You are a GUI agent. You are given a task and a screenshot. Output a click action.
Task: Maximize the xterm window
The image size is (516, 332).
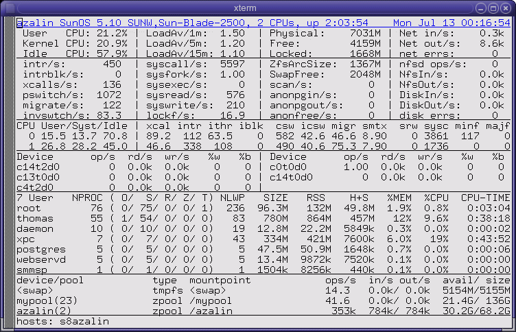click(x=493, y=8)
